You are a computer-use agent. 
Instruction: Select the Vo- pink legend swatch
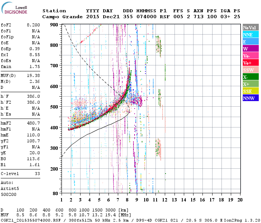coord(251,56)
